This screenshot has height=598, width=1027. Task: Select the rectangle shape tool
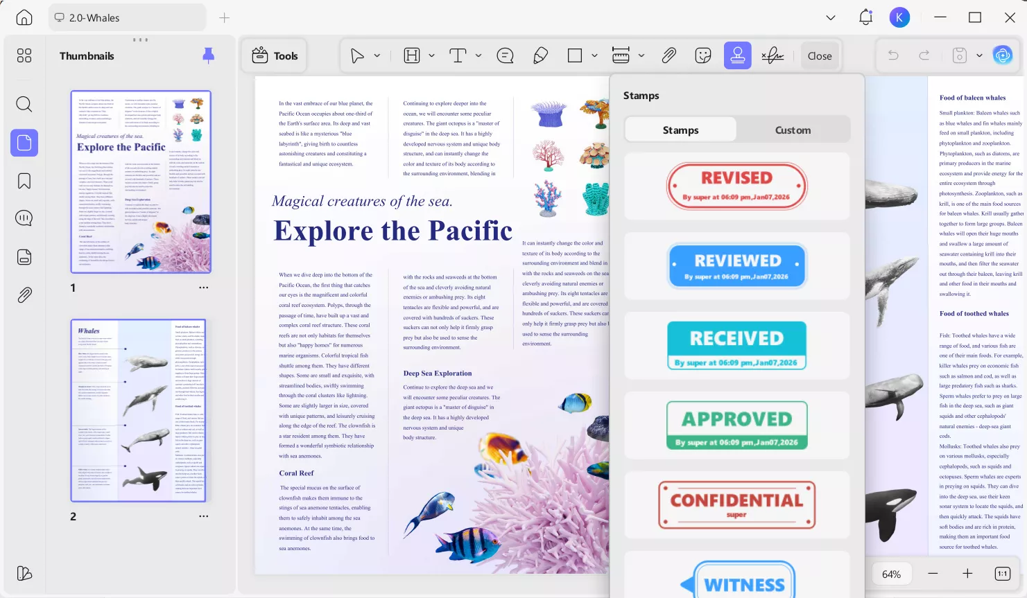tap(575, 56)
